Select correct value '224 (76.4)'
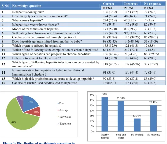 (110, 20)
